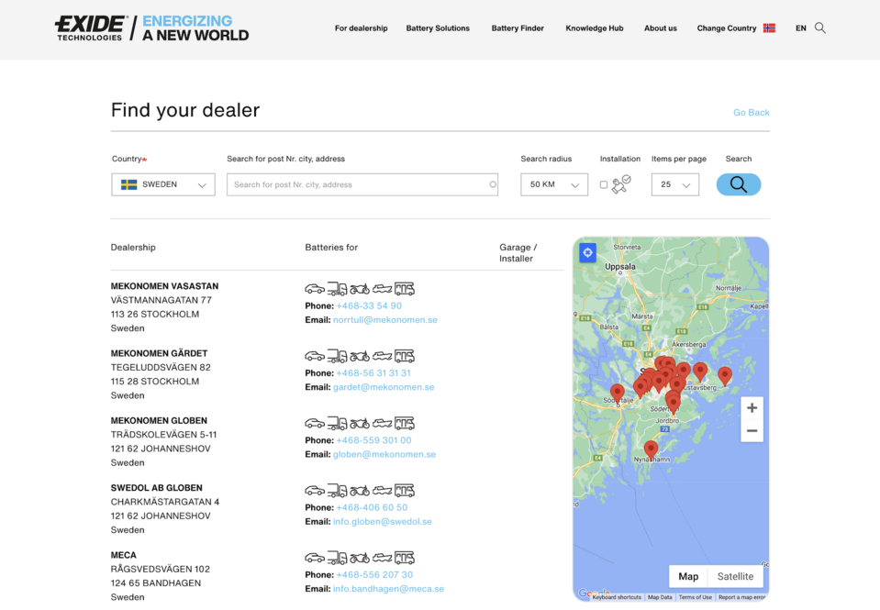
Task: Email norrtull@mekonomen.se
Action: [x=385, y=320]
